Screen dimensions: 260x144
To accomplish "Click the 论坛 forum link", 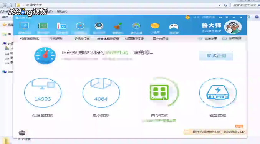I will point(196,17).
